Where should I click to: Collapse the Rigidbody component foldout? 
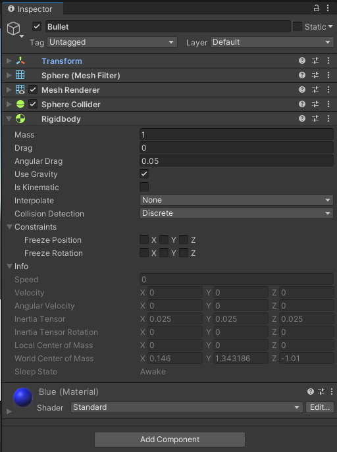pos(9,119)
